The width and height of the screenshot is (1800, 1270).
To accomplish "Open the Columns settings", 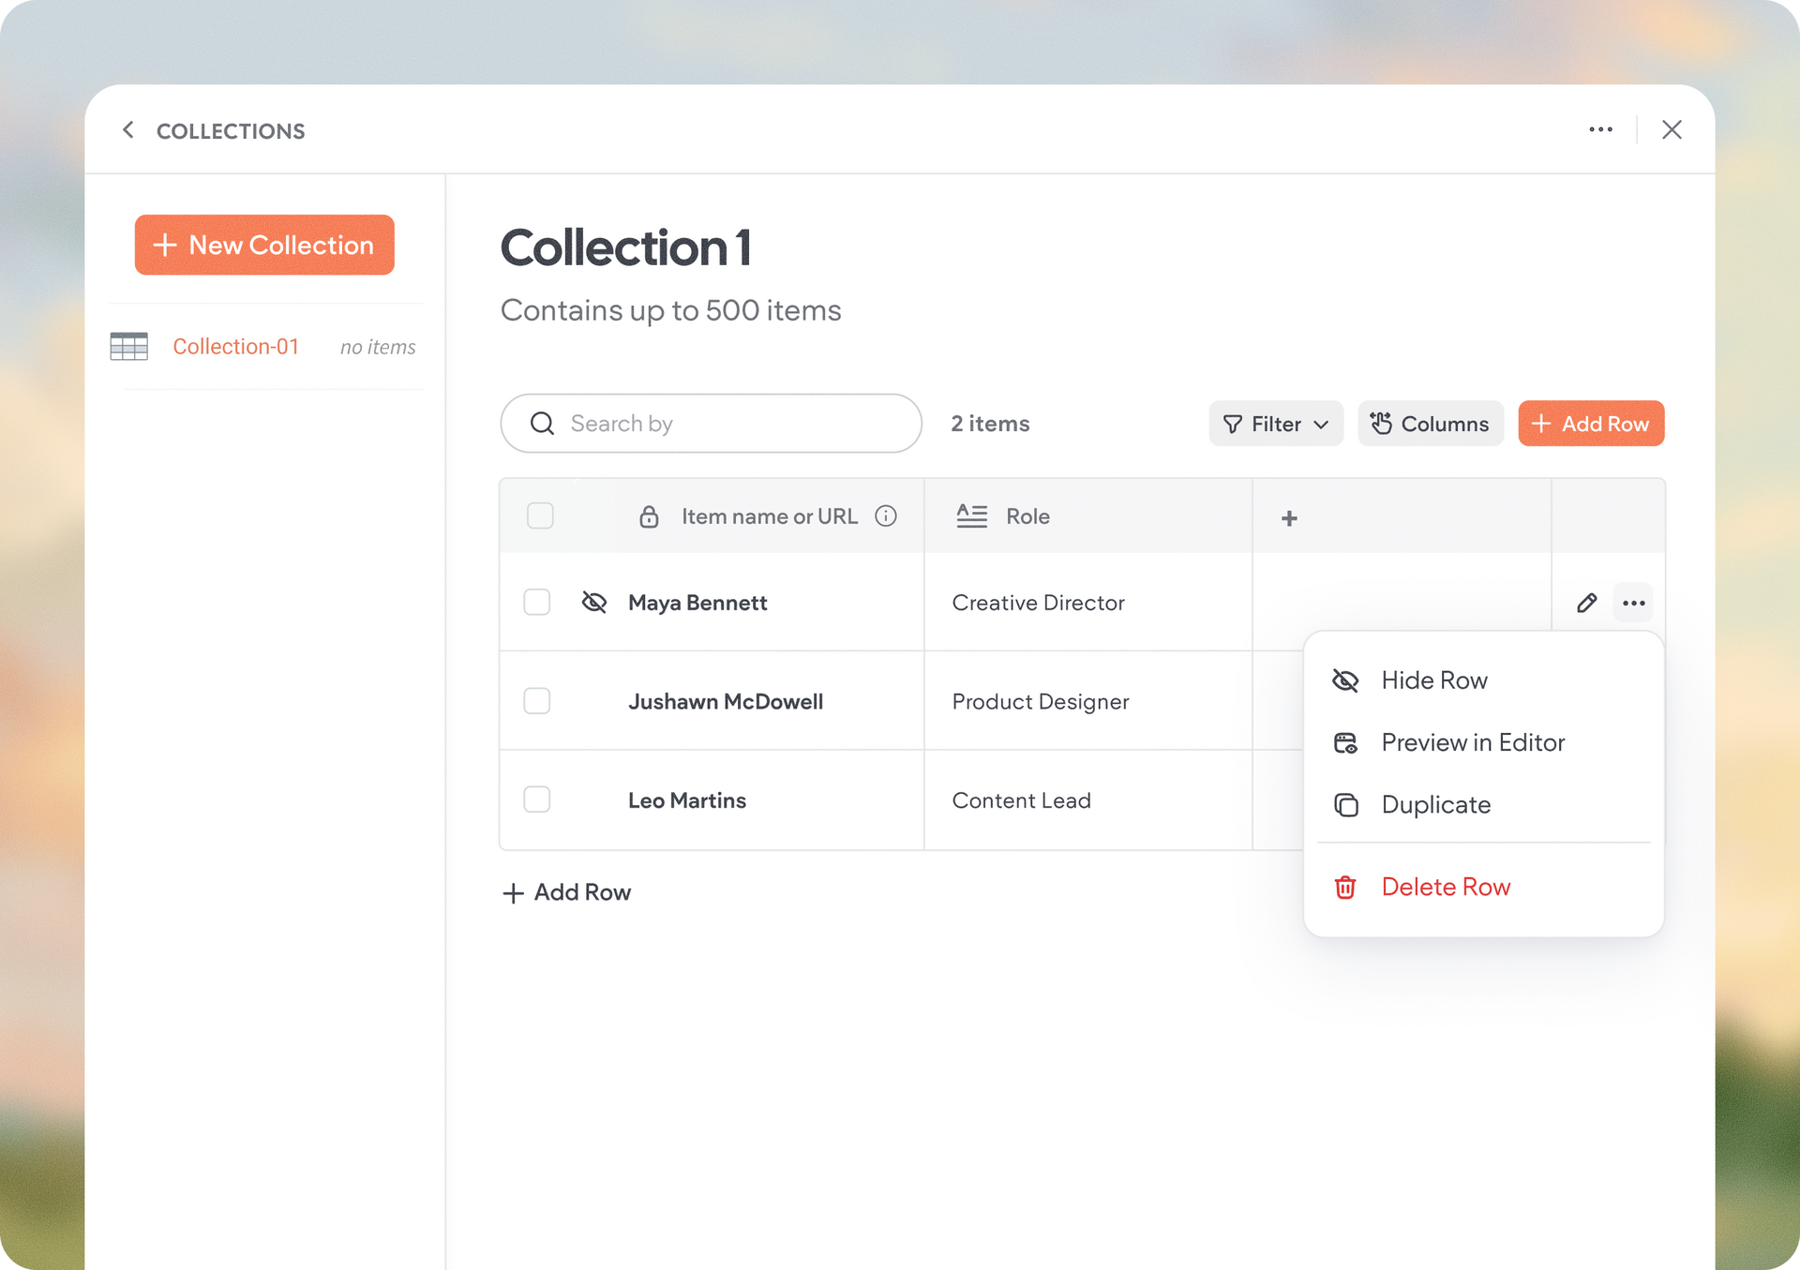I will click(x=1431, y=424).
